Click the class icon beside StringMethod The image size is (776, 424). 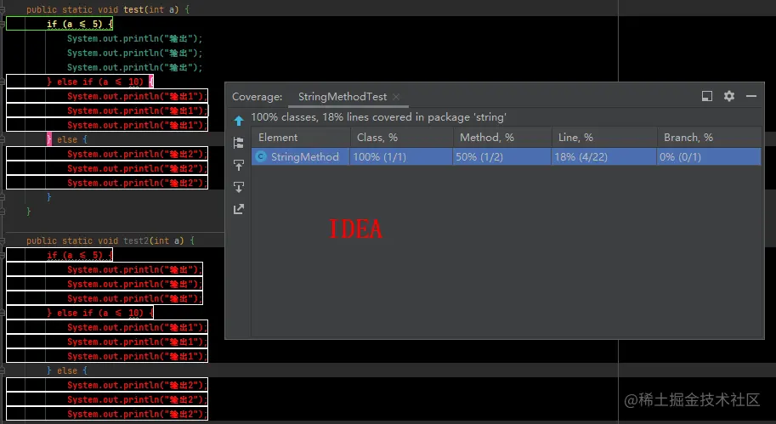click(x=261, y=157)
